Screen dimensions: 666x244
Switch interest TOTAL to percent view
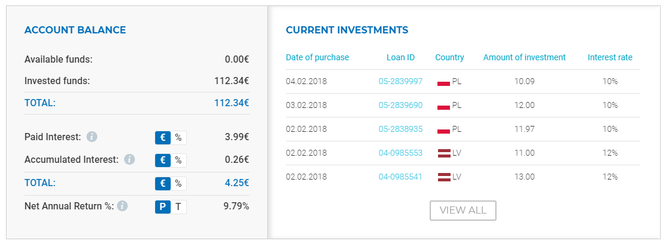point(178,183)
